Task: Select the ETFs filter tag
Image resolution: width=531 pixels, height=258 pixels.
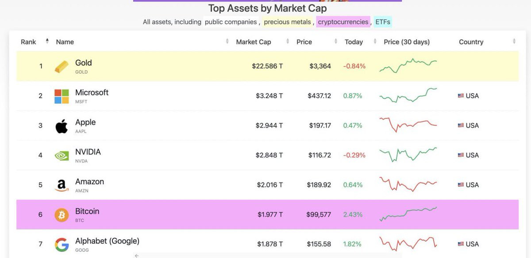Action: click(x=383, y=22)
